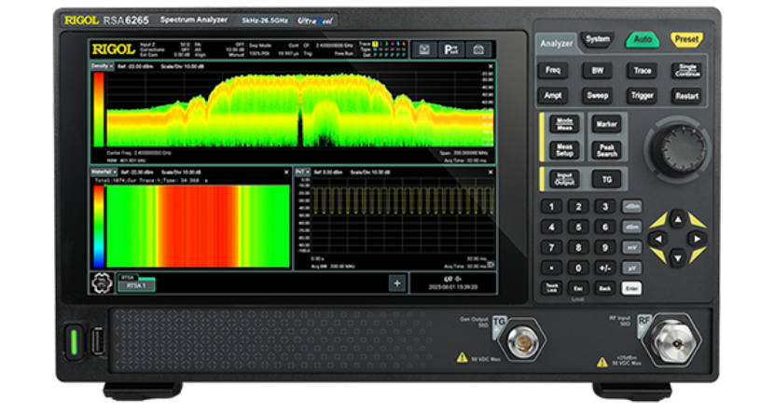Push the BW button

(x=597, y=70)
